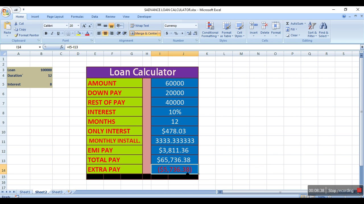Open Sort & Filter options
The width and height of the screenshot is (364, 204).
[312, 30]
